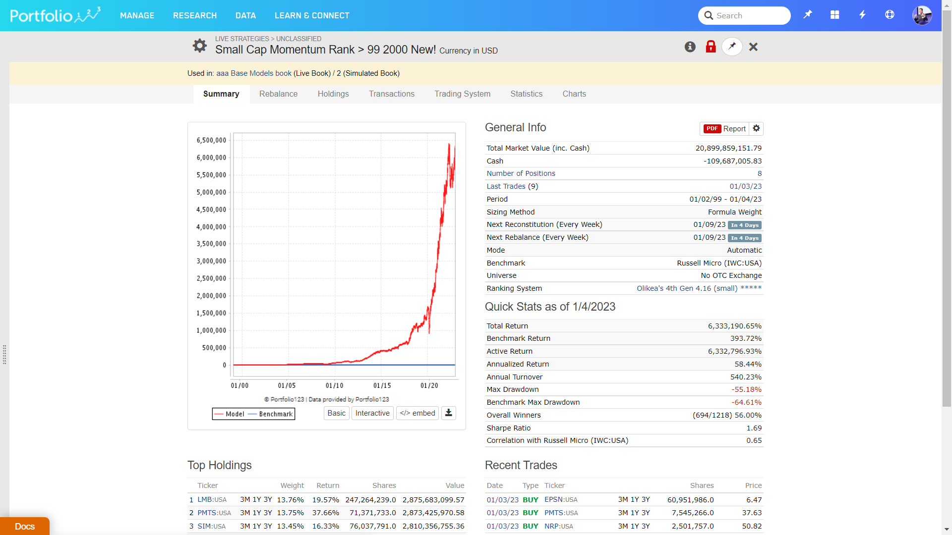
Task: Switch to the Rebalance tab
Action: pos(279,94)
